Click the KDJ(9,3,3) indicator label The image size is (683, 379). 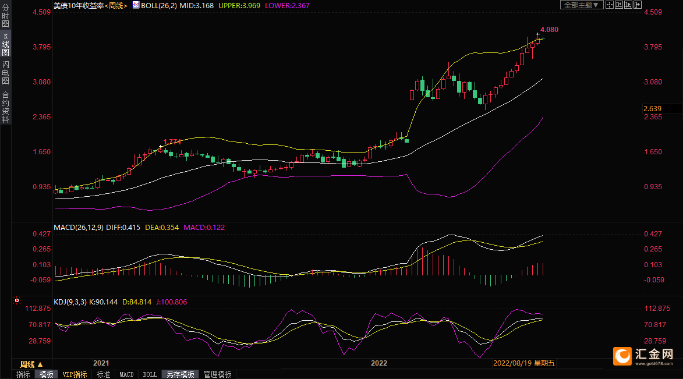pos(70,302)
